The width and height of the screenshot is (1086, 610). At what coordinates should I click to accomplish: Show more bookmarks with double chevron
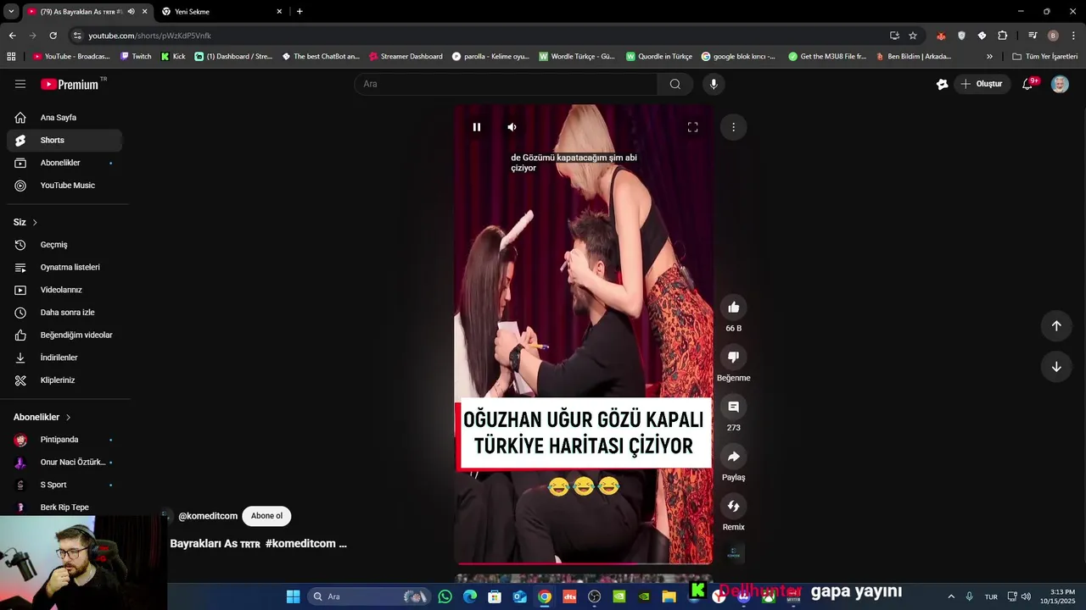(989, 57)
